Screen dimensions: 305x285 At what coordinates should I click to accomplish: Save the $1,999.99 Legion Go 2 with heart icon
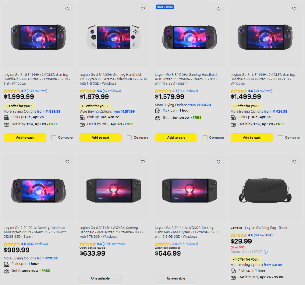[x=67, y=9]
